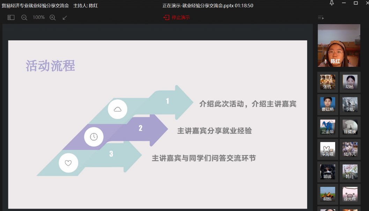
Task: Toggle the slide thumbnail sidebar icon
Action: click(x=11, y=17)
